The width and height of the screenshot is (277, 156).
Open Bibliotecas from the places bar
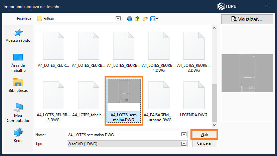18,85
